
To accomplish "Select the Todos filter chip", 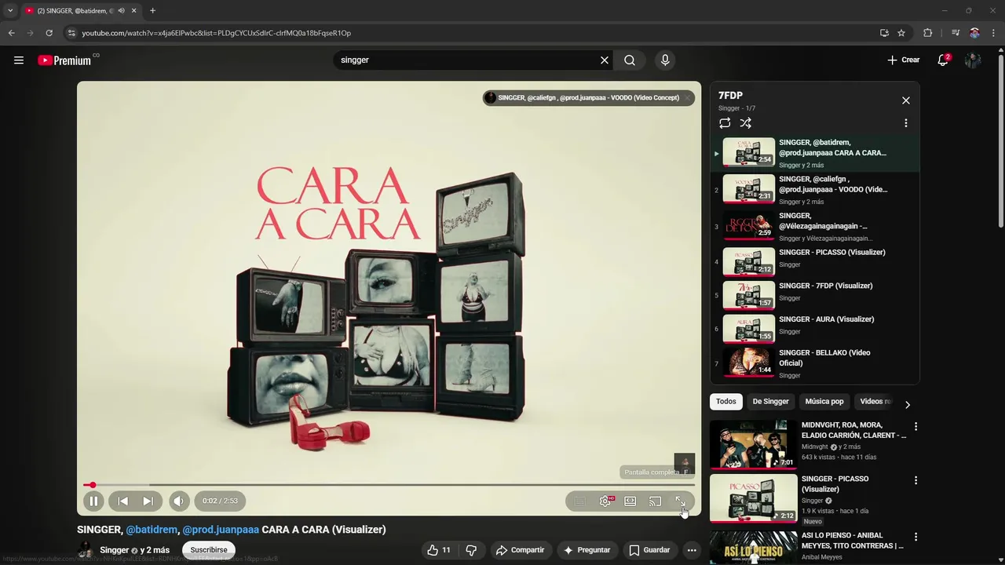I will pyautogui.click(x=726, y=402).
